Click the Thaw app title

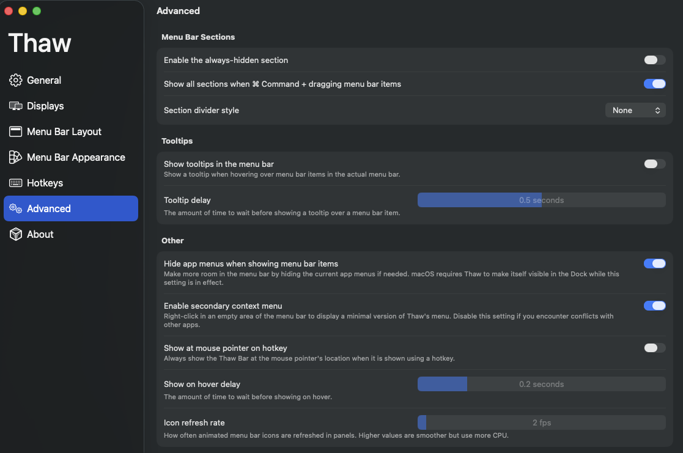pos(40,43)
